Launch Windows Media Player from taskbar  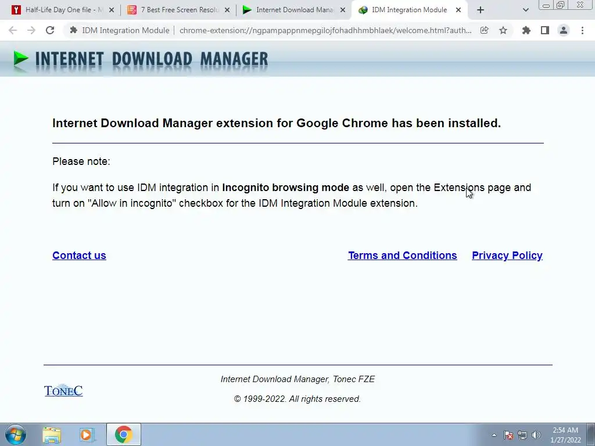pyautogui.click(x=87, y=434)
